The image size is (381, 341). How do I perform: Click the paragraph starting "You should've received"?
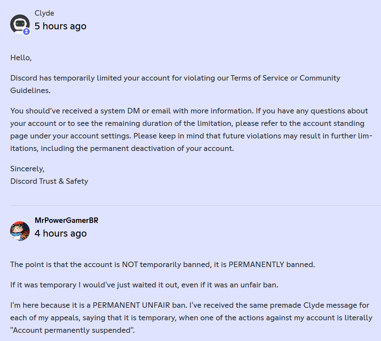click(191, 130)
